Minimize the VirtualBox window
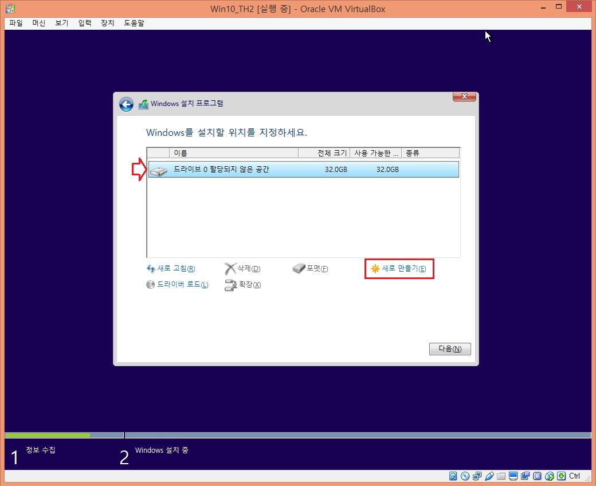 coord(543,7)
